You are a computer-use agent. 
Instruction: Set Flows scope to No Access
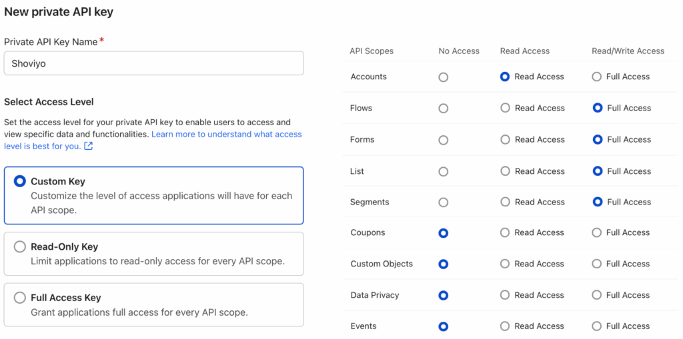coord(444,108)
